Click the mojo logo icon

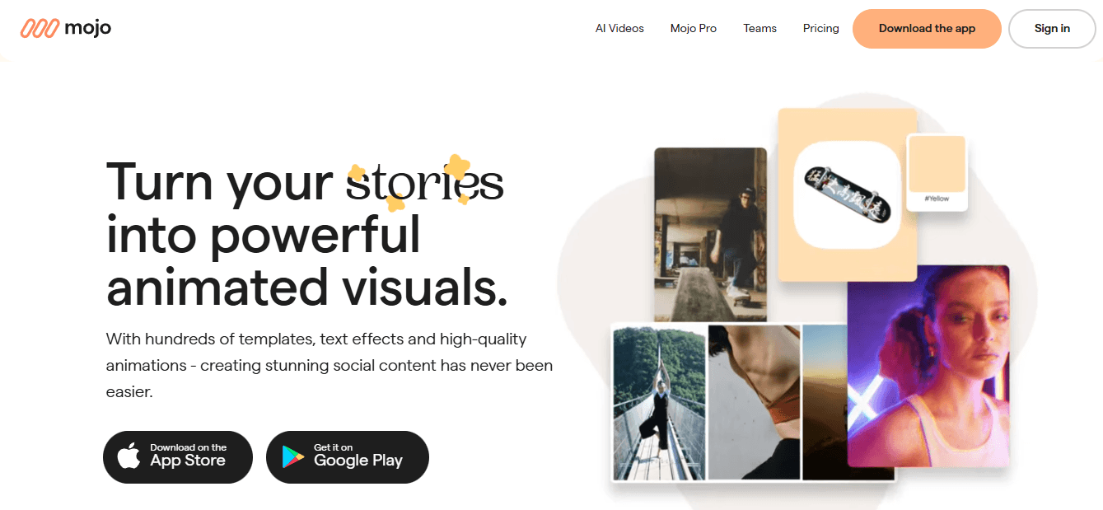[40, 28]
